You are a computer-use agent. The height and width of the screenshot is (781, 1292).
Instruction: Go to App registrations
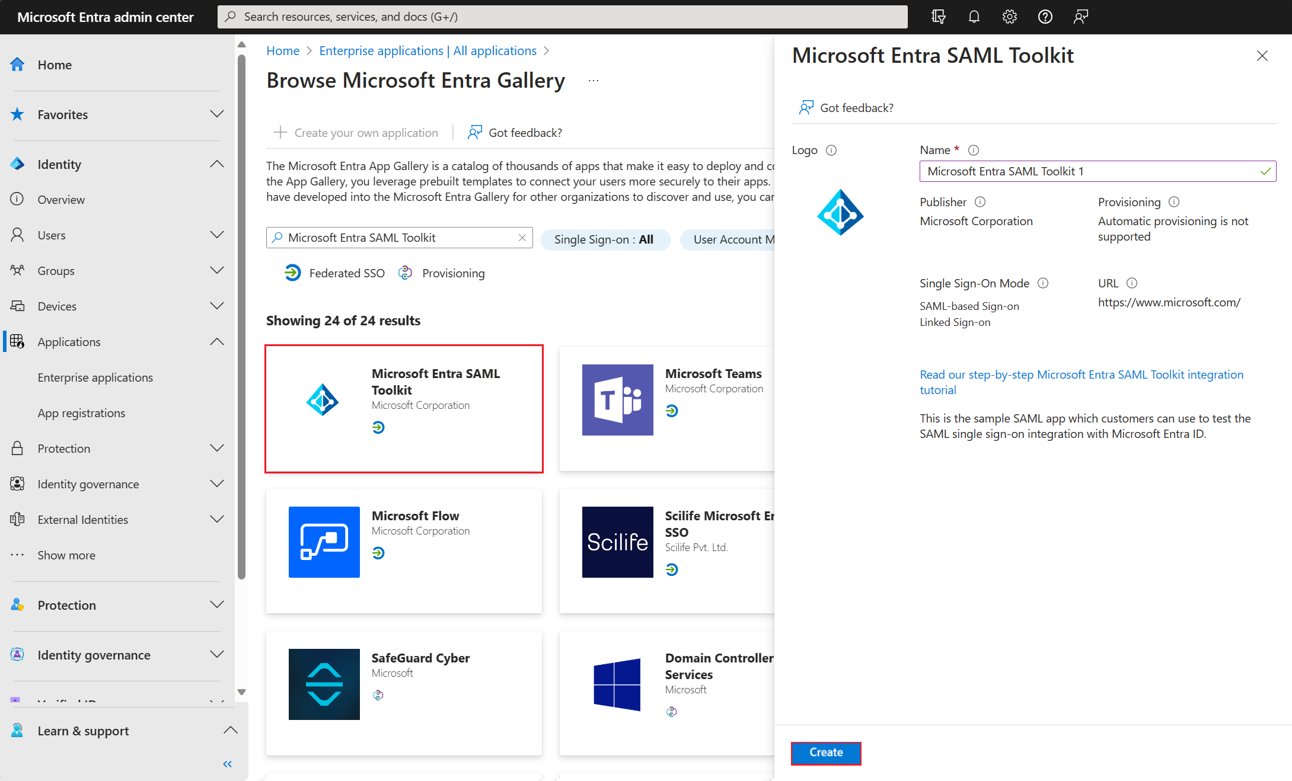pos(81,413)
